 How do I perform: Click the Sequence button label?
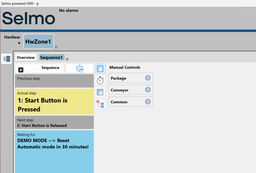50,68
